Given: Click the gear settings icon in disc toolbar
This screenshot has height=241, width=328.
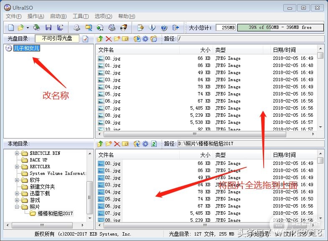Looking at the screenshot, I should [145, 39].
